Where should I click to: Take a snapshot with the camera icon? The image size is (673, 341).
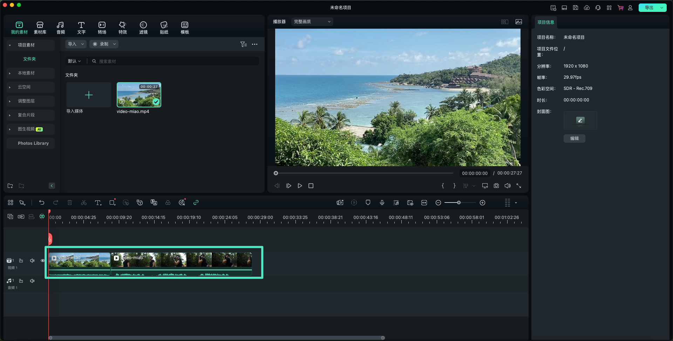[x=496, y=186]
